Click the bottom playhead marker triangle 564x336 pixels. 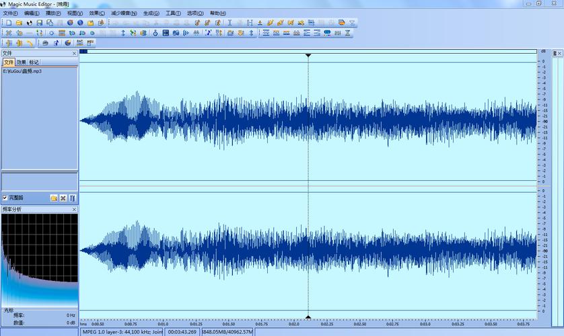[308, 317]
